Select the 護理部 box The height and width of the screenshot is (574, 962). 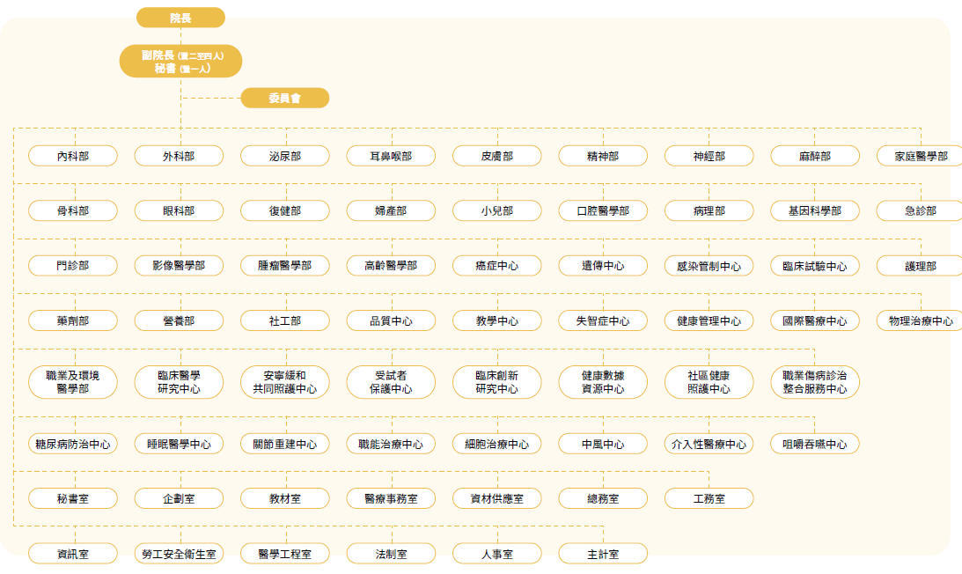(921, 266)
